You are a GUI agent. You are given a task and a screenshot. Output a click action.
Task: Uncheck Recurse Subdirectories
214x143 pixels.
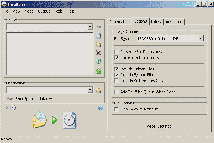[x=117, y=58]
